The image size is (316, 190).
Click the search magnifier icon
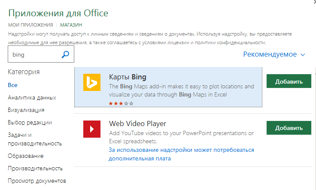click(x=65, y=54)
